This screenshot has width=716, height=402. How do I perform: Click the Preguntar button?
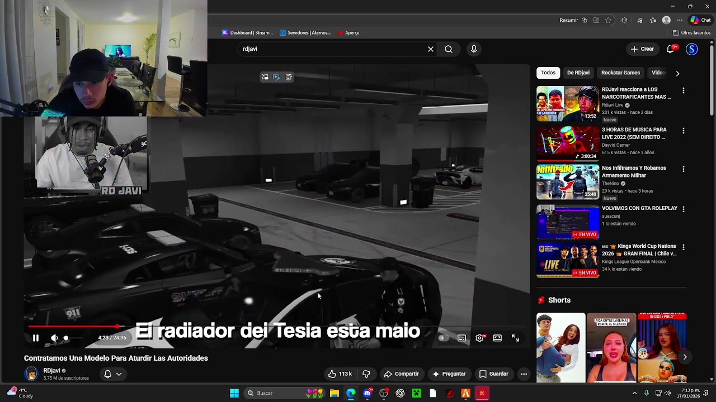coord(449,374)
